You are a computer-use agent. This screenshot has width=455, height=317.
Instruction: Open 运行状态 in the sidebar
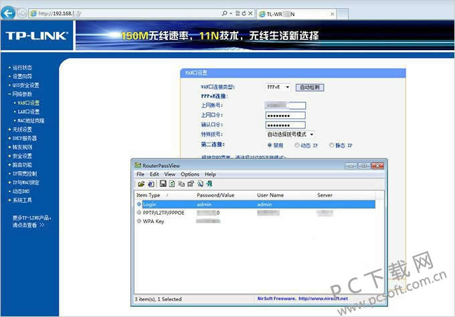click(22, 68)
